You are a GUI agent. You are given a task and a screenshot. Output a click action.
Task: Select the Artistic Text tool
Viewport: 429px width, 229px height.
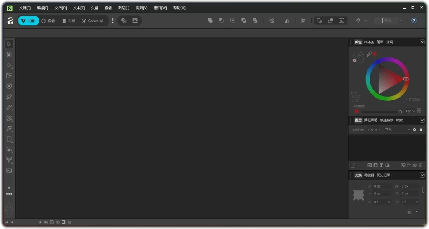point(9,160)
